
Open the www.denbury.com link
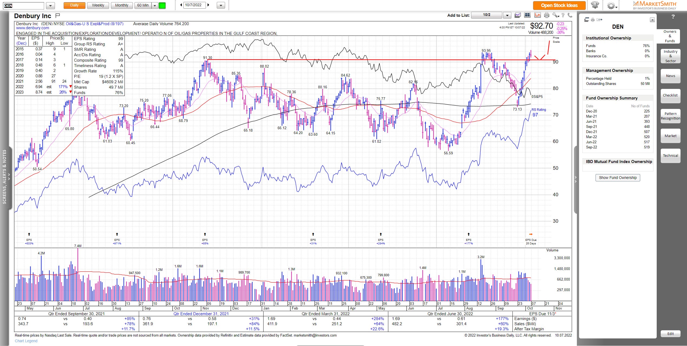point(32,28)
